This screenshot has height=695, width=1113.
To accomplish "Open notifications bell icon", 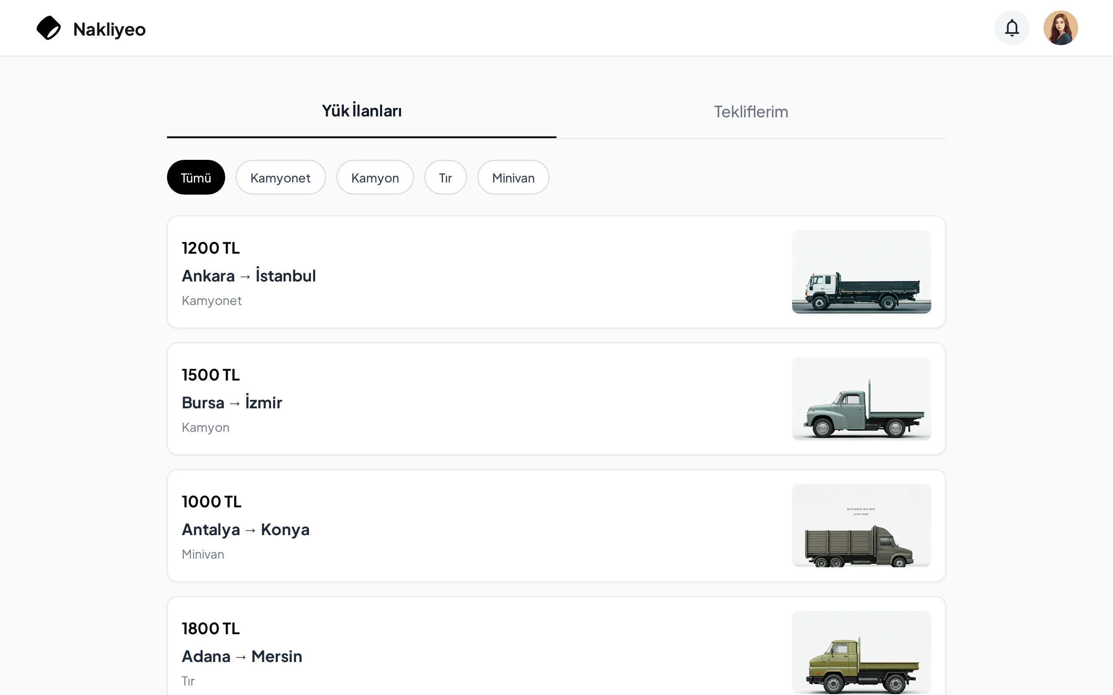I will (1012, 28).
